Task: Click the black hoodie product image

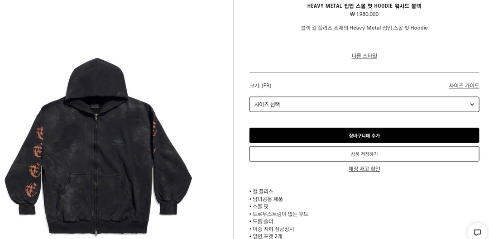Action: pos(98,147)
